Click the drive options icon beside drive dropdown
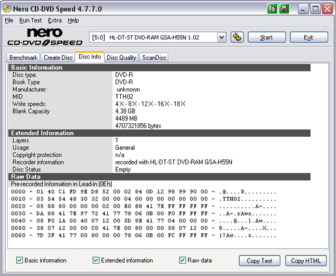Image resolution: width=336 pixels, height=276 pixels. click(x=237, y=37)
